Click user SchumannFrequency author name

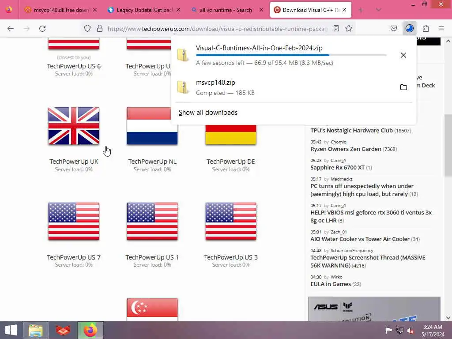(x=352, y=251)
